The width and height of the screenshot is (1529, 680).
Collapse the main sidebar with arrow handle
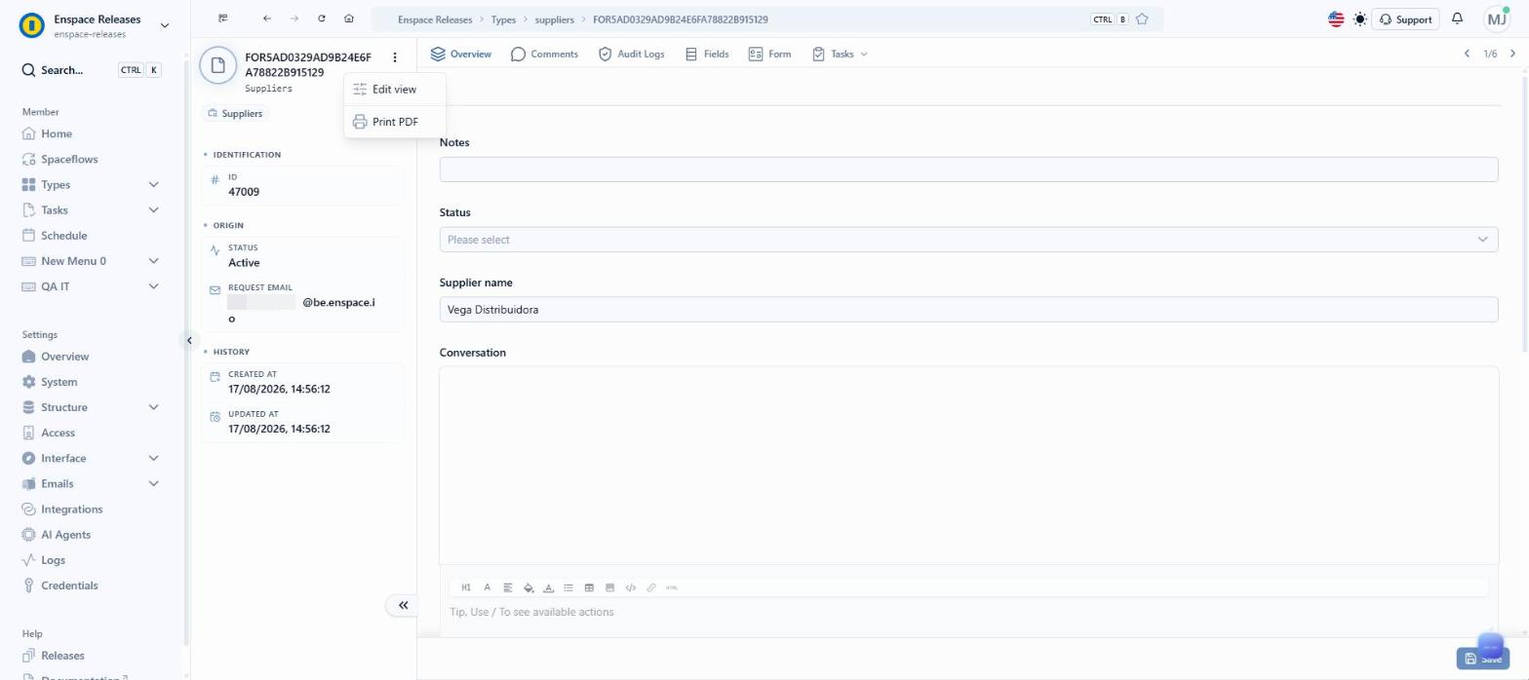coord(189,340)
